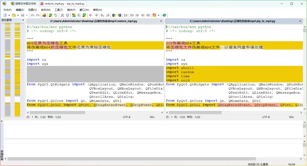Jump to current difference icon
The image size is (307, 166).
click(79, 15)
